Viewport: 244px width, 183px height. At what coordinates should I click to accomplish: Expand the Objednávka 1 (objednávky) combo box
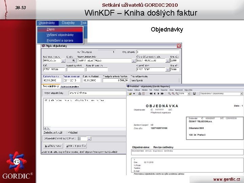(241, 94)
